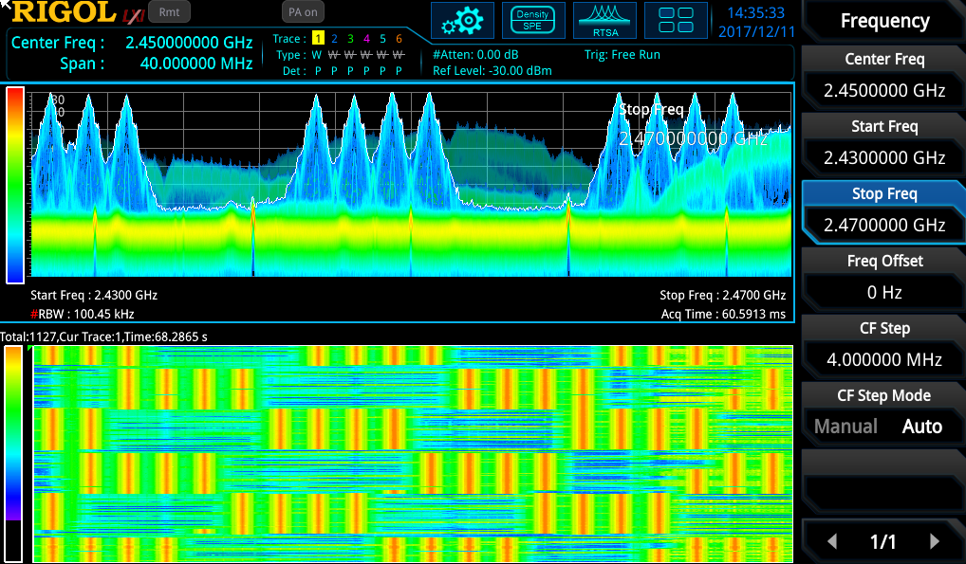The height and width of the screenshot is (564, 966).
Task: Edit the 2.4300000 GHz start frequency value
Action: 884,157
